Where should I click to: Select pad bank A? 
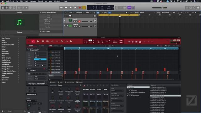tap(84, 85)
